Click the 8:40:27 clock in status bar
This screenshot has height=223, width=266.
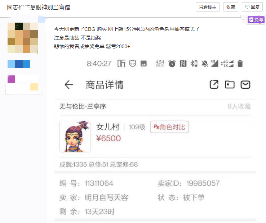99,64
